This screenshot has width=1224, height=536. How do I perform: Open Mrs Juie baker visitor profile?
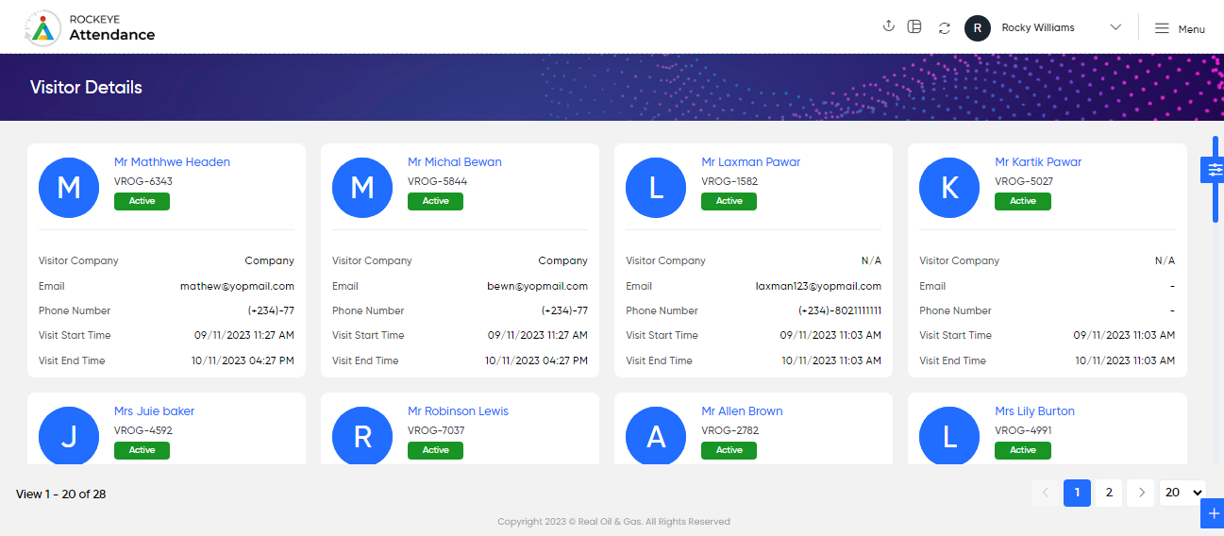[x=154, y=410]
